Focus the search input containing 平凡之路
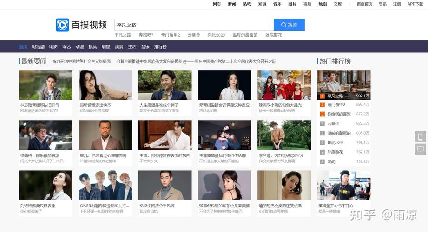Screen dimensions: 428x232 click(x=194, y=25)
